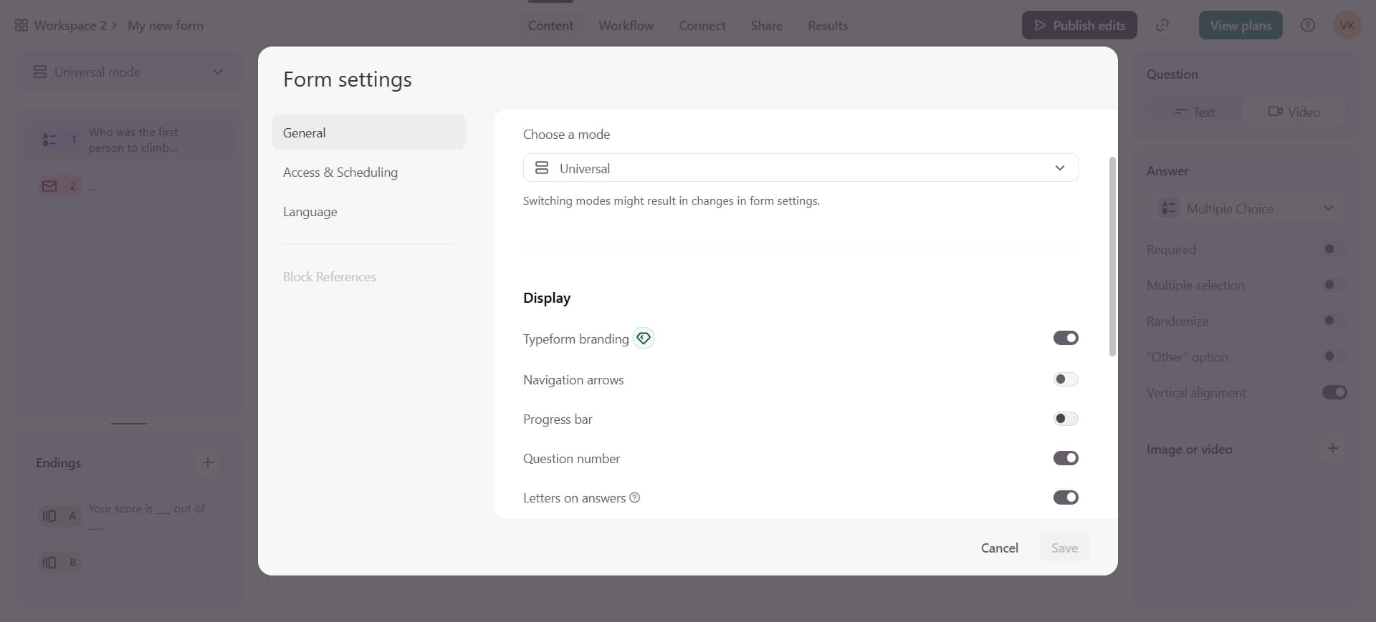Turn off the Question number toggle
Image resolution: width=1376 pixels, height=622 pixels.
[1065, 458]
